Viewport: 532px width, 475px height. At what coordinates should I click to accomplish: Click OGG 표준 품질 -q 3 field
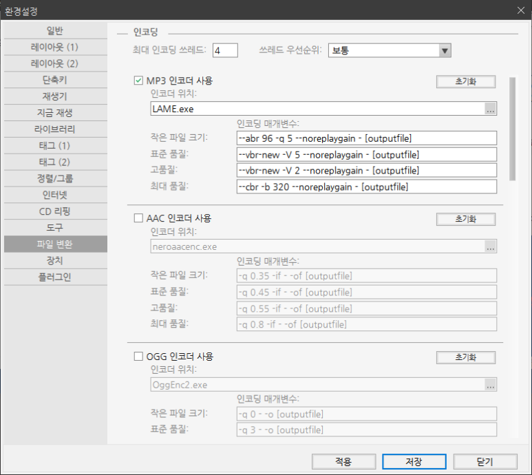click(367, 430)
